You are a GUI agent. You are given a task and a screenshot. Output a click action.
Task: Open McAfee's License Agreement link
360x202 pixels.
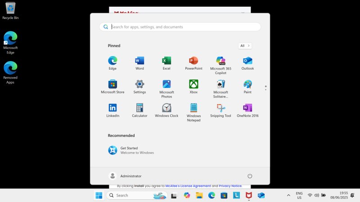(x=188, y=186)
